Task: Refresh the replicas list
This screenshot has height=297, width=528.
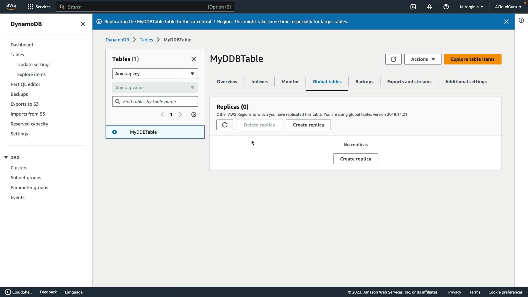Action: tap(224, 125)
